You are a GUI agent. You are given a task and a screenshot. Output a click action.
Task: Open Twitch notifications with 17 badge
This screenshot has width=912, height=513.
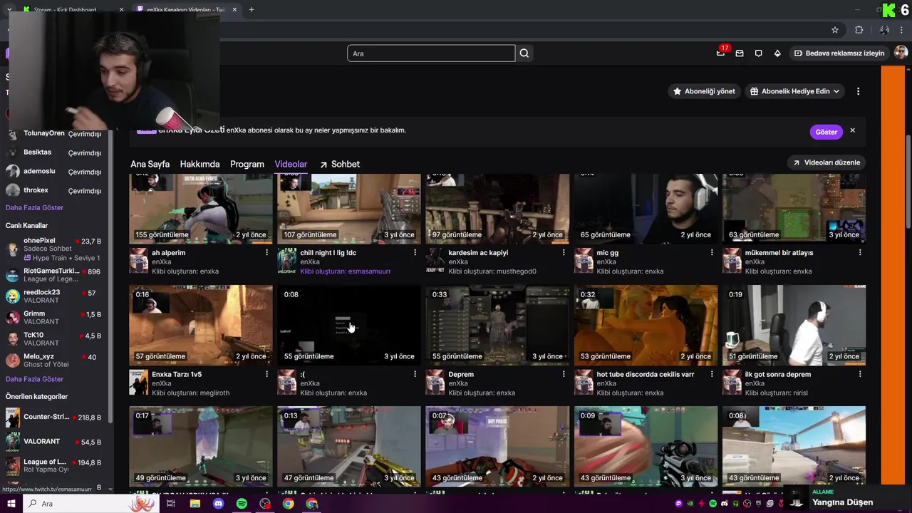point(721,53)
